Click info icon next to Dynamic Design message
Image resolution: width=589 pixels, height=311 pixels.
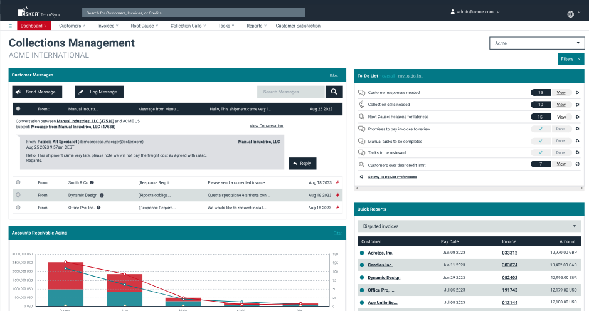[102, 195]
